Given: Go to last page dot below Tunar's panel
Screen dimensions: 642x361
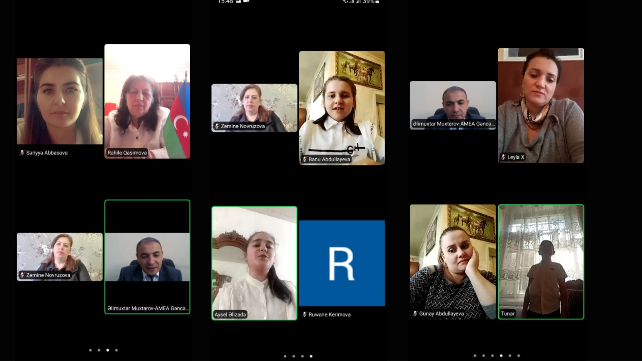Looking at the screenshot, I should [519, 356].
